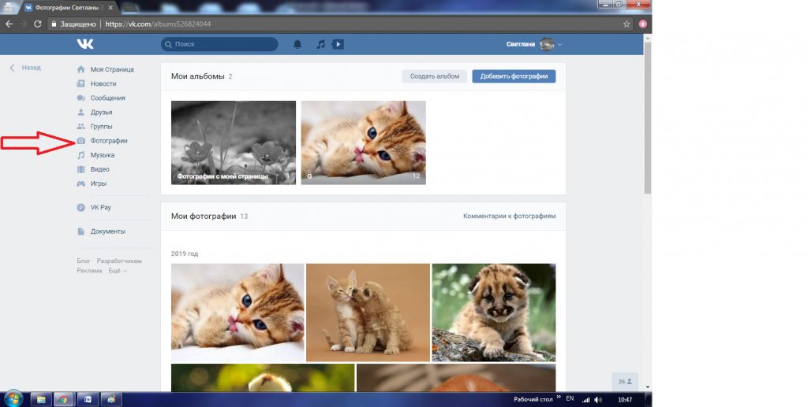The width and height of the screenshot is (808, 407).
Task: Open the Реклама footer link
Action: (x=90, y=271)
